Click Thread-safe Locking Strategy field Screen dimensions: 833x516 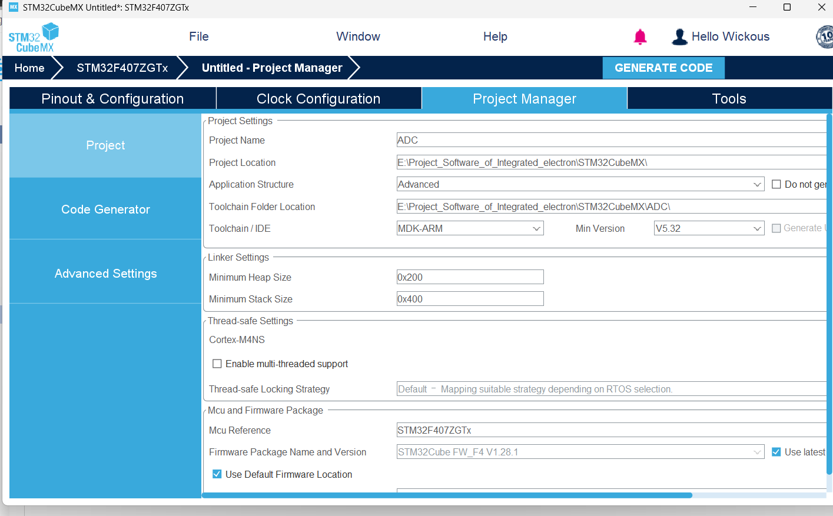[611, 389]
